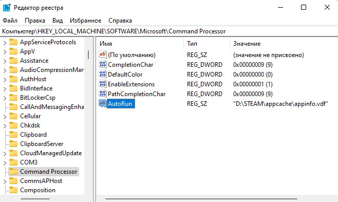338x202 pixels.
Task: Click the ClipboardServer folder icon
Action: coord(13,144)
